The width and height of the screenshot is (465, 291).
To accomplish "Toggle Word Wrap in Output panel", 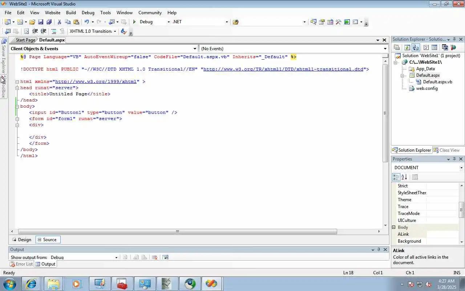I will coord(165,257).
